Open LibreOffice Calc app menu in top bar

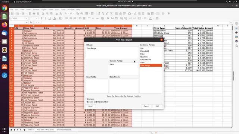[22, 1]
